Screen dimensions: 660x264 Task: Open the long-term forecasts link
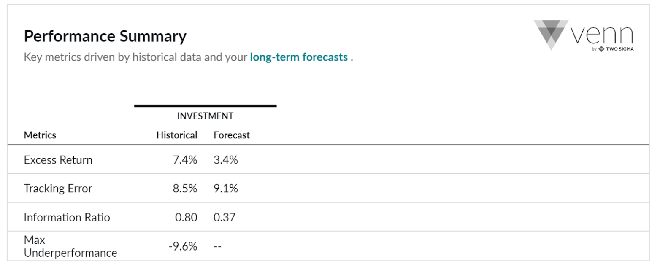[x=299, y=57]
